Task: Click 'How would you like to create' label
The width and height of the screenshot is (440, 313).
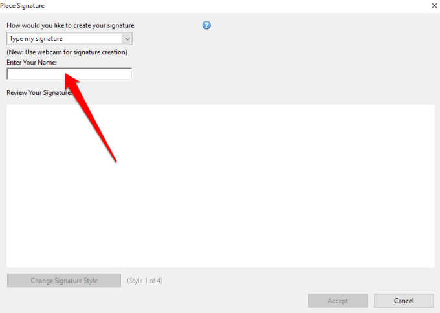Action: tap(71, 25)
